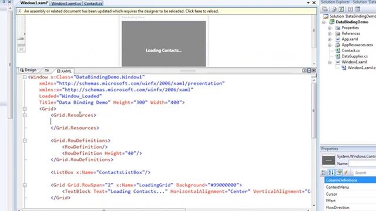Collapse the outer Grid element outline
This screenshot has width=376, height=211.
(x=25, y=109)
